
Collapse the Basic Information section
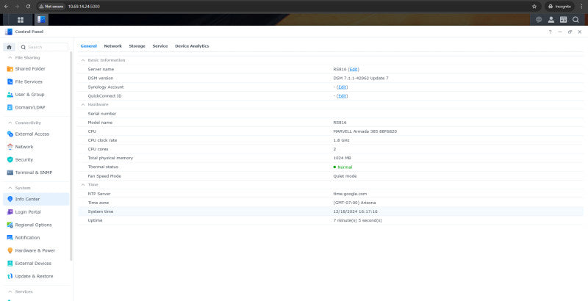tap(83, 60)
